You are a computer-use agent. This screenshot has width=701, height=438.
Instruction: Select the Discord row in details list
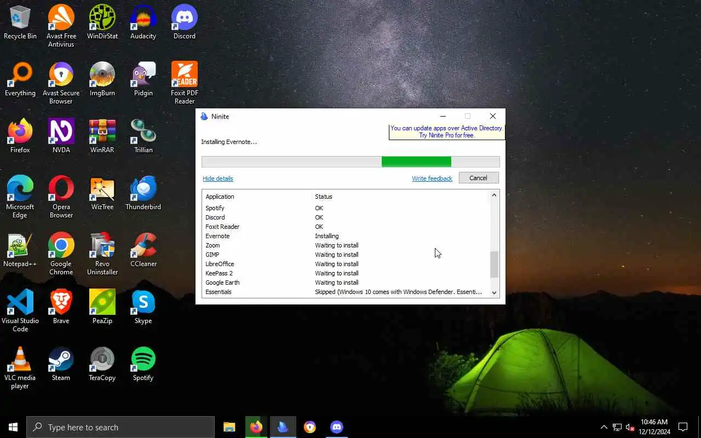tap(345, 217)
